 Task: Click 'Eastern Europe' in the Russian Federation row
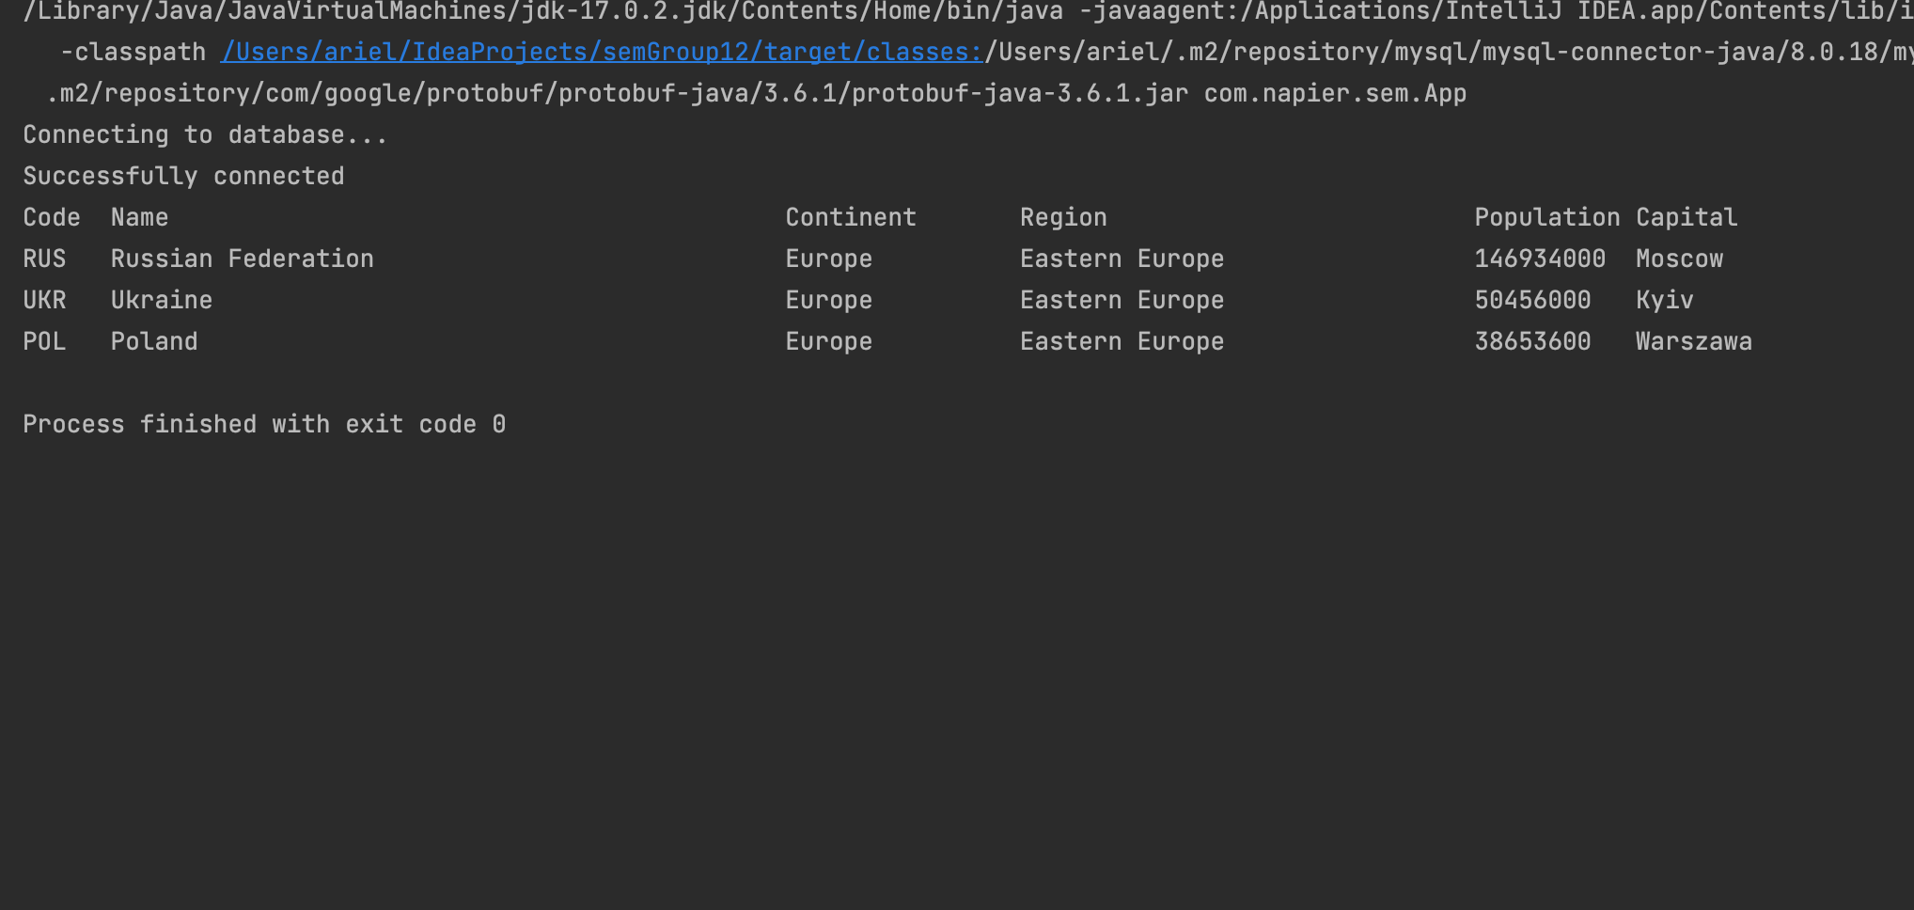coord(1122,259)
